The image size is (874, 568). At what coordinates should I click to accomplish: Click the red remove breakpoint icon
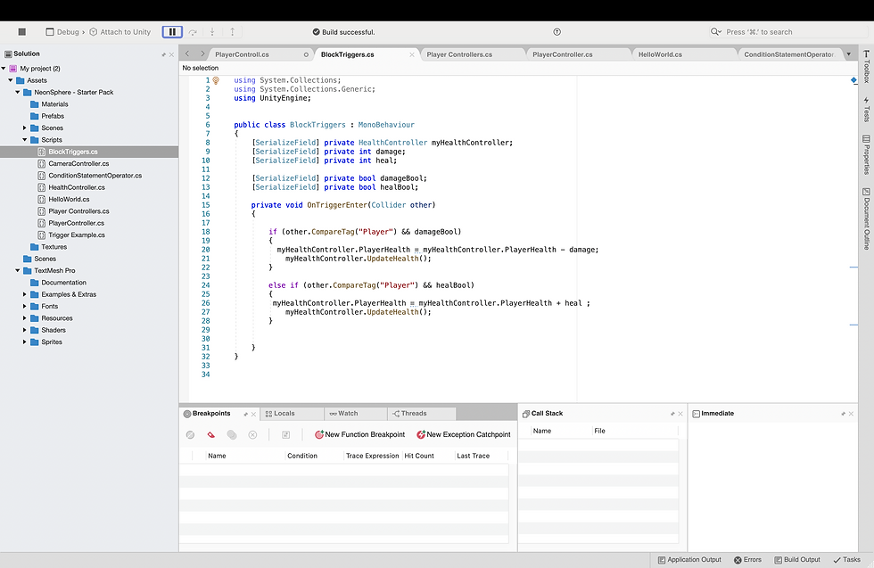coord(211,435)
